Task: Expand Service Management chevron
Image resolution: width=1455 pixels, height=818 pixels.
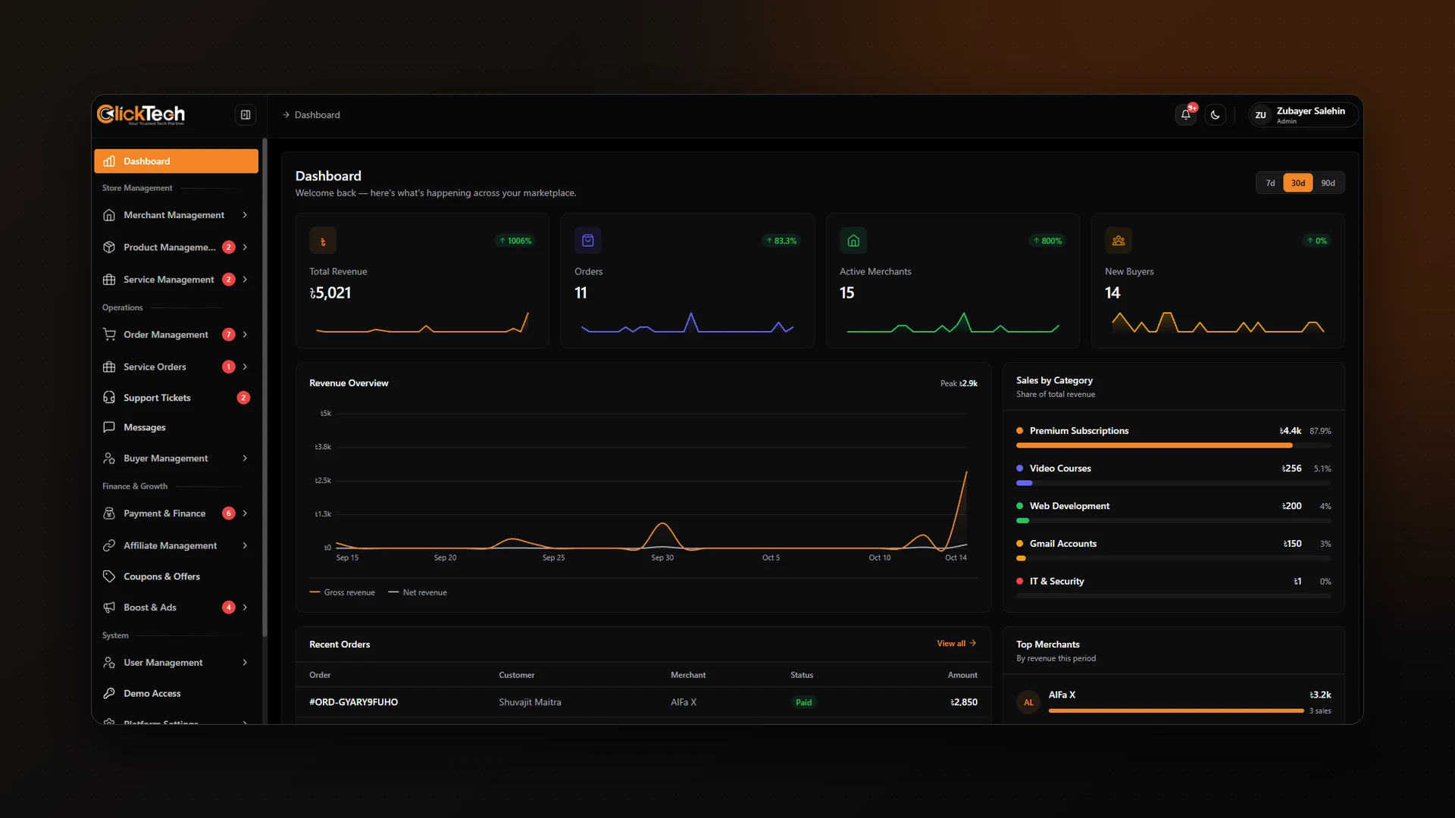Action: click(x=245, y=279)
